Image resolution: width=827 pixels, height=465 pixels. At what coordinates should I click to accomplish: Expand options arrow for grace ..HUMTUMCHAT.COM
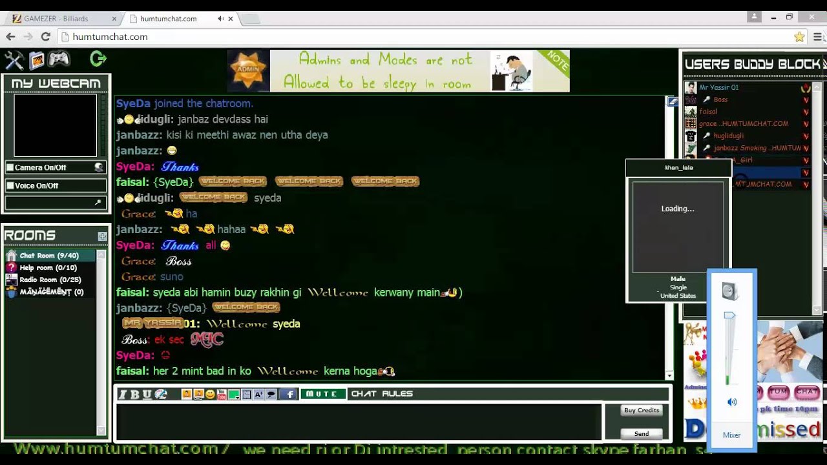pos(806,124)
